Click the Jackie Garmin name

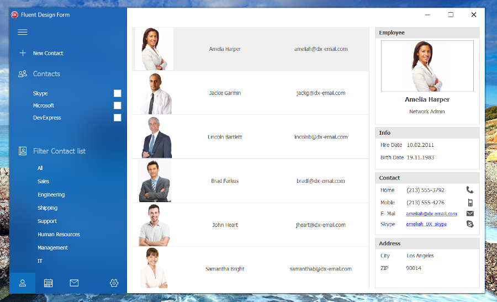click(225, 93)
